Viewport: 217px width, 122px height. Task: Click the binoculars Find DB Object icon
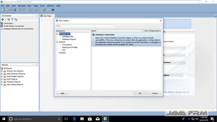[x=53, y=10]
